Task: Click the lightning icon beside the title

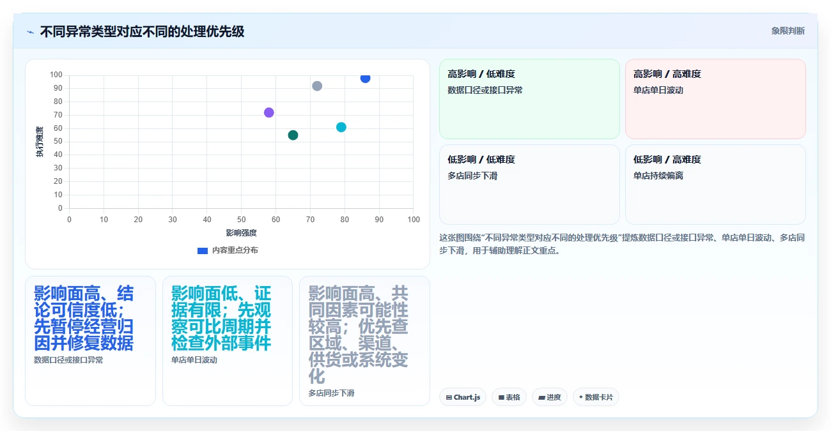Action: [x=30, y=31]
